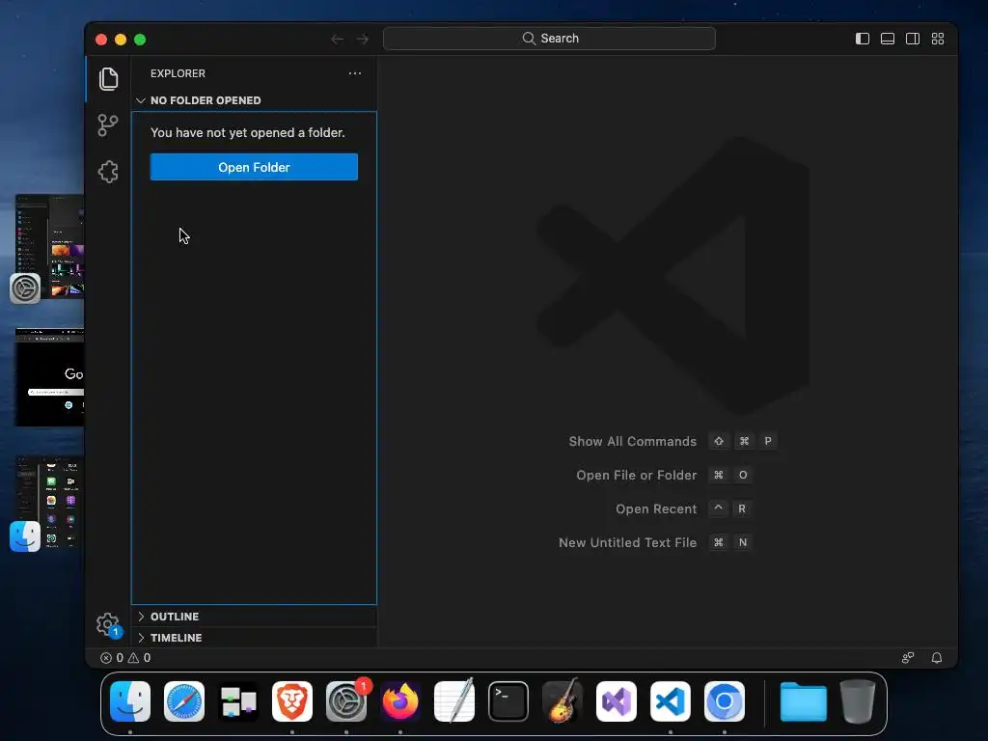The height and width of the screenshot is (741, 988).
Task: Open Mission Control-style app in Dock
Action: coord(238,701)
